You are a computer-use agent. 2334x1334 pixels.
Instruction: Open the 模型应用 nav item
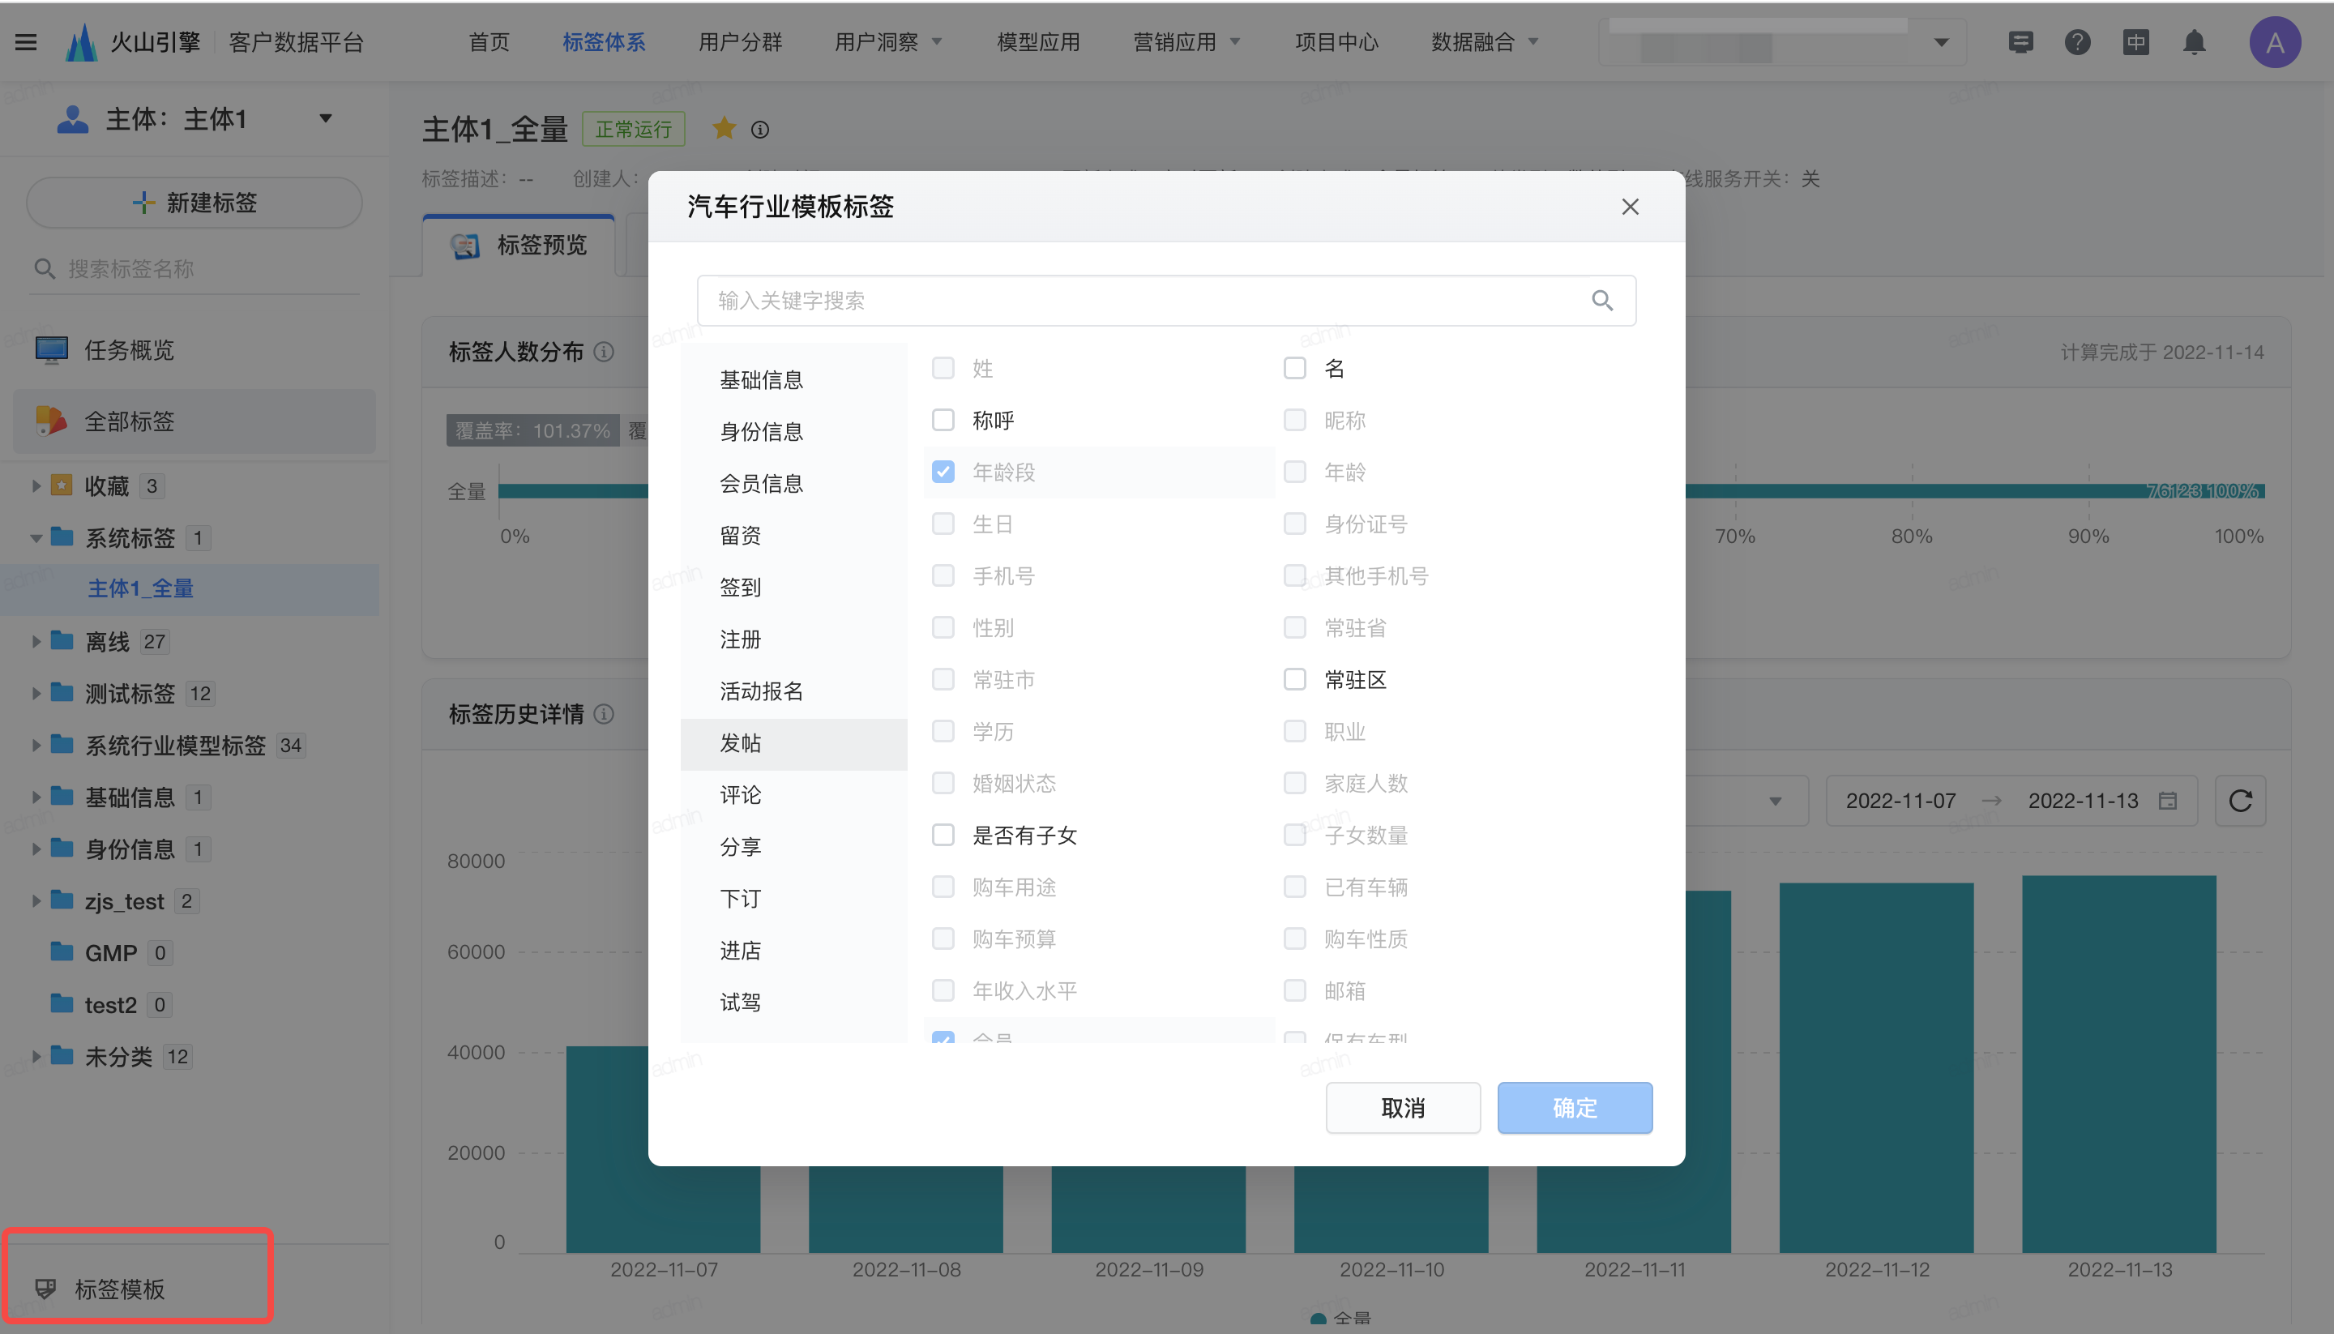[1038, 42]
